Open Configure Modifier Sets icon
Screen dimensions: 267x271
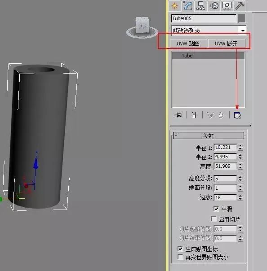coord(237,115)
